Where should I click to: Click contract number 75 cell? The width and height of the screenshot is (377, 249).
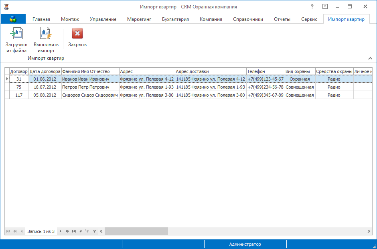coord(19,87)
